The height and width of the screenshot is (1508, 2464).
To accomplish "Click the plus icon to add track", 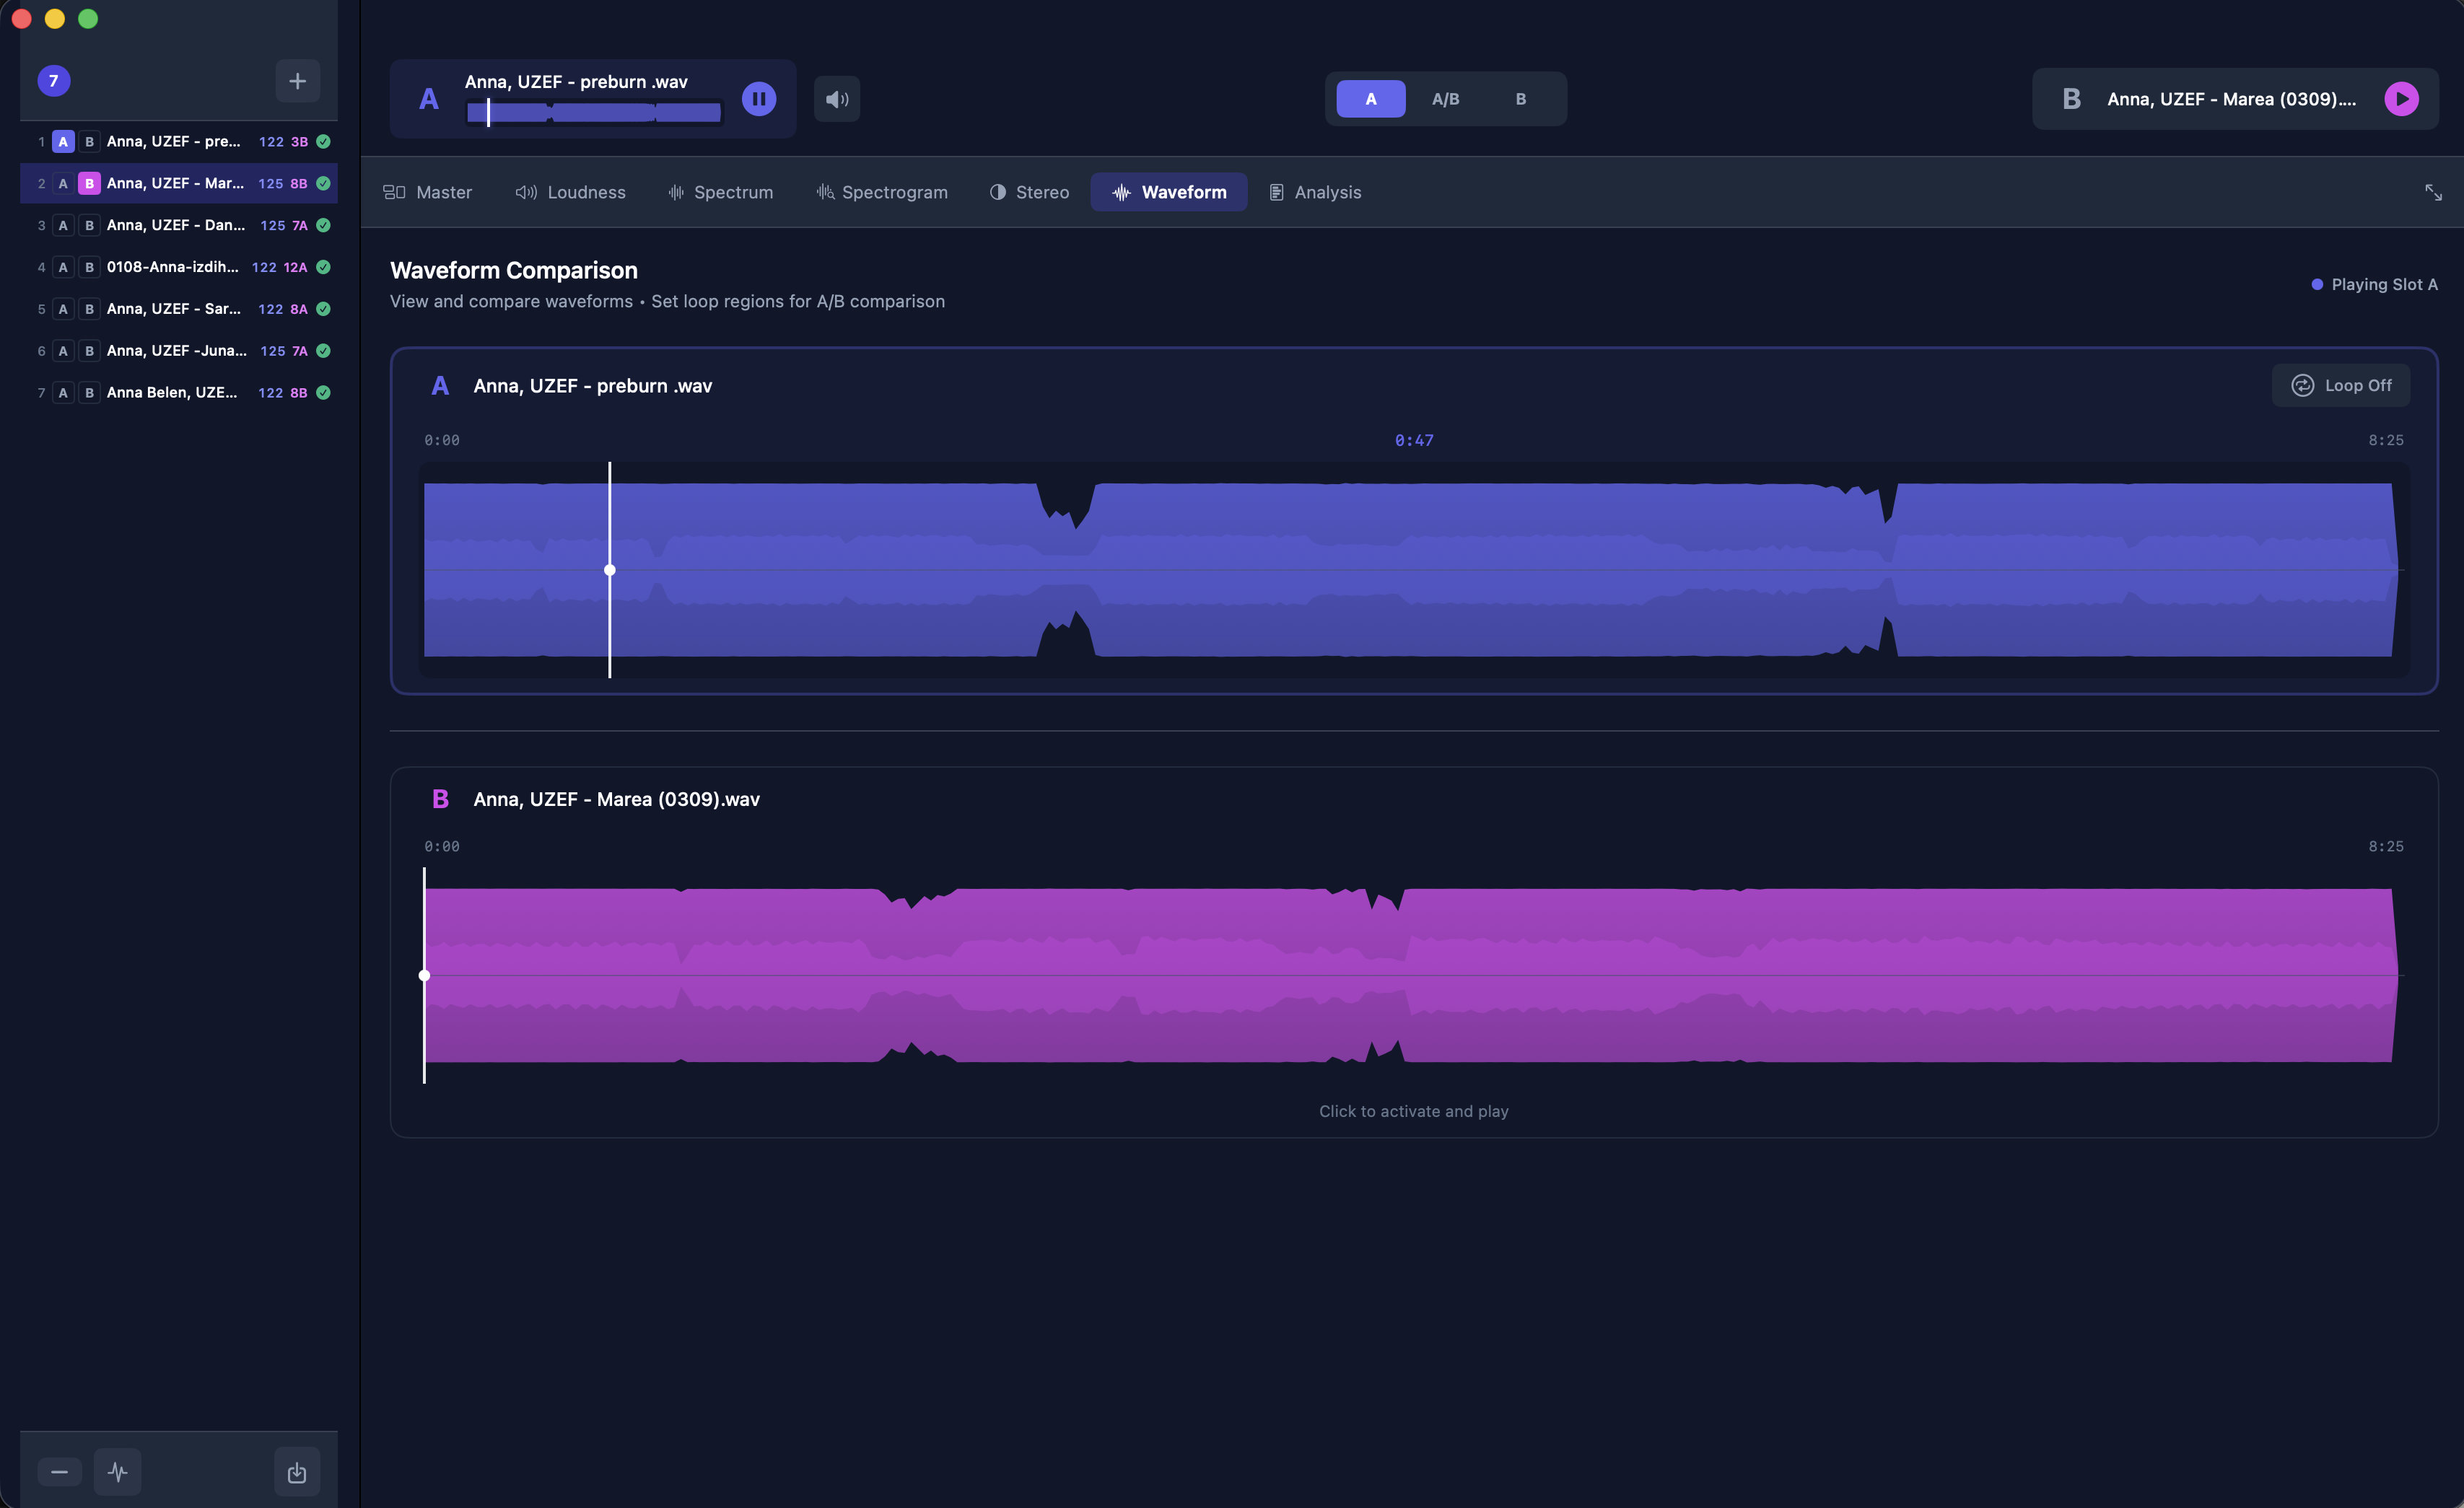I will (x=297, y=81).
